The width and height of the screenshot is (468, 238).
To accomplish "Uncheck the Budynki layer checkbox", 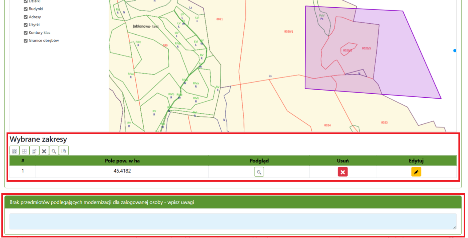I will tap(26, 9).
